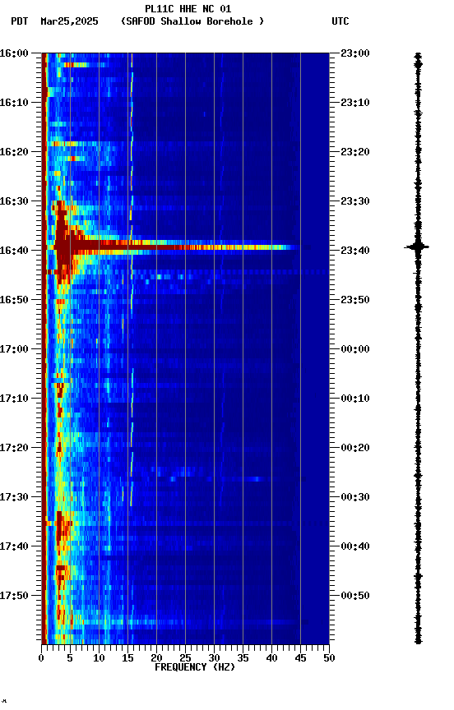This screenshot has height=710, width=454.
Task: Click the 16:20 PDT time label
Action: (x=14, y=152)
